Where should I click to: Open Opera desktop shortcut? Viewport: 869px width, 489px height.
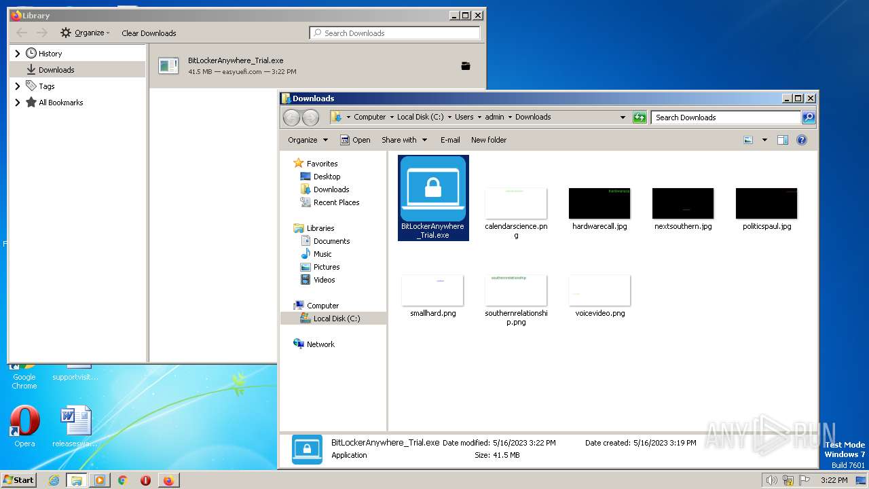coord(24,427)
